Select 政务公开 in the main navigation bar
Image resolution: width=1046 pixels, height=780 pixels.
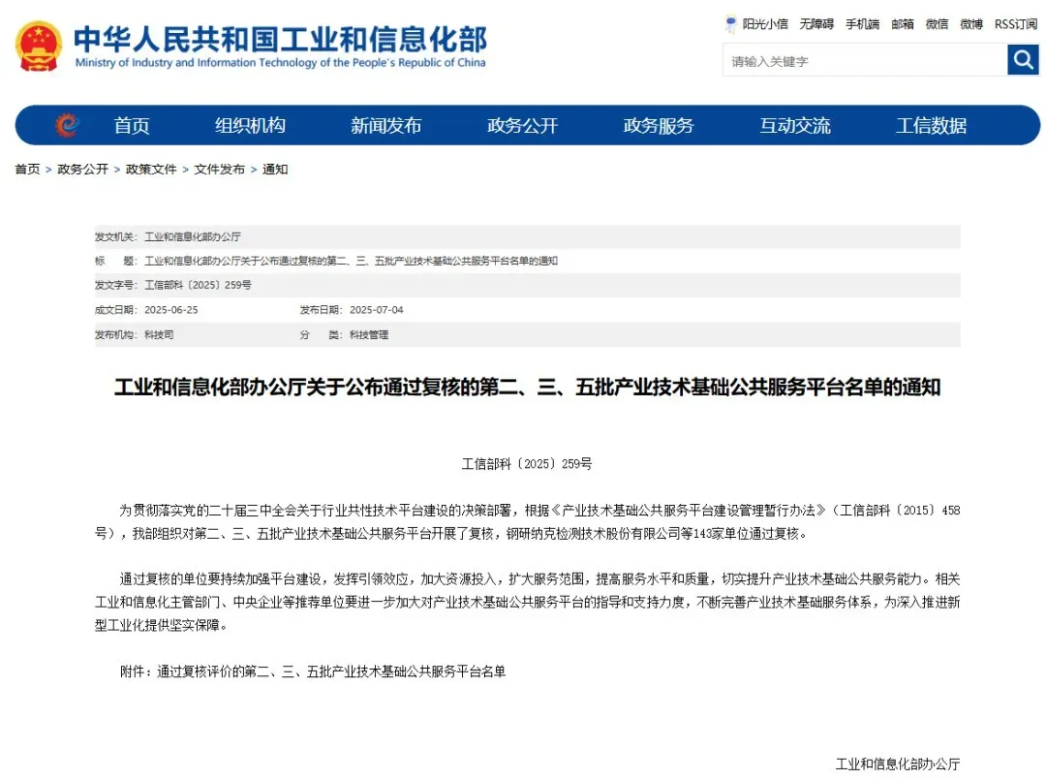(x=522, y=126)
